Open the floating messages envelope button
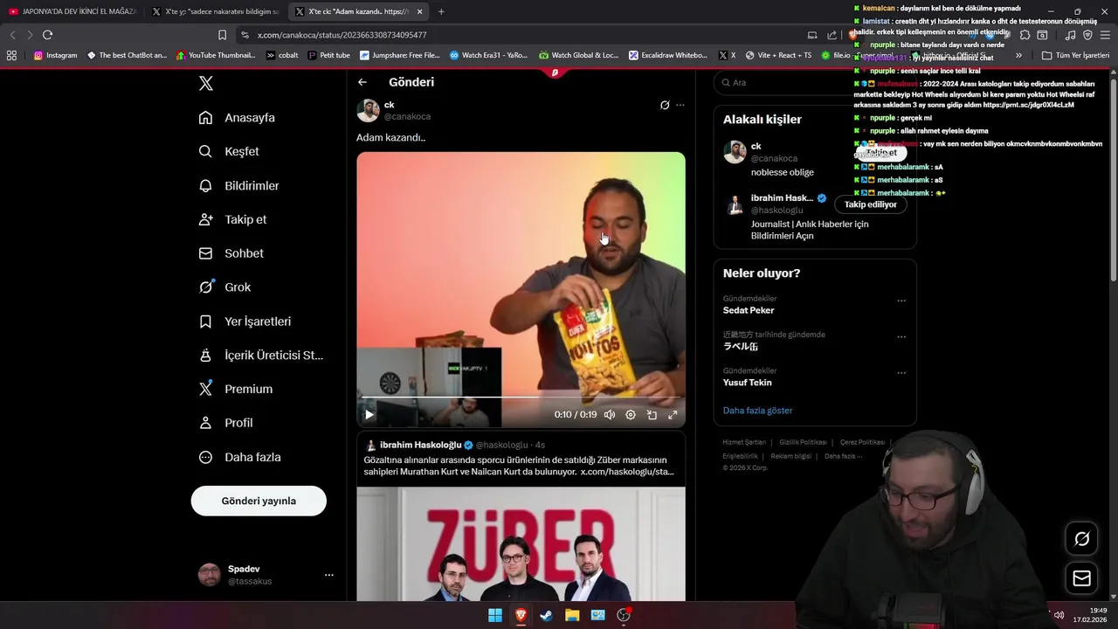Viewport: 1118px width, 629px height. pyautogui.click(x=1081, y=578)
